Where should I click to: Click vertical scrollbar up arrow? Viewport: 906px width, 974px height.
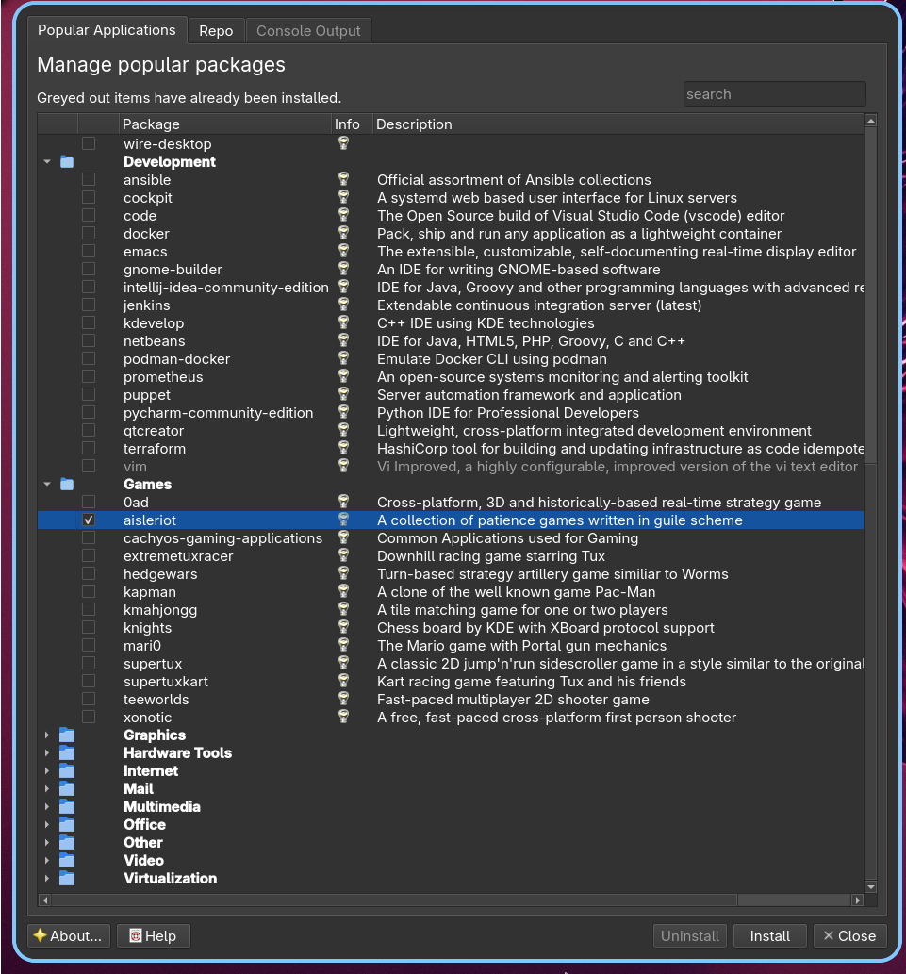click(x=870, y=121)
